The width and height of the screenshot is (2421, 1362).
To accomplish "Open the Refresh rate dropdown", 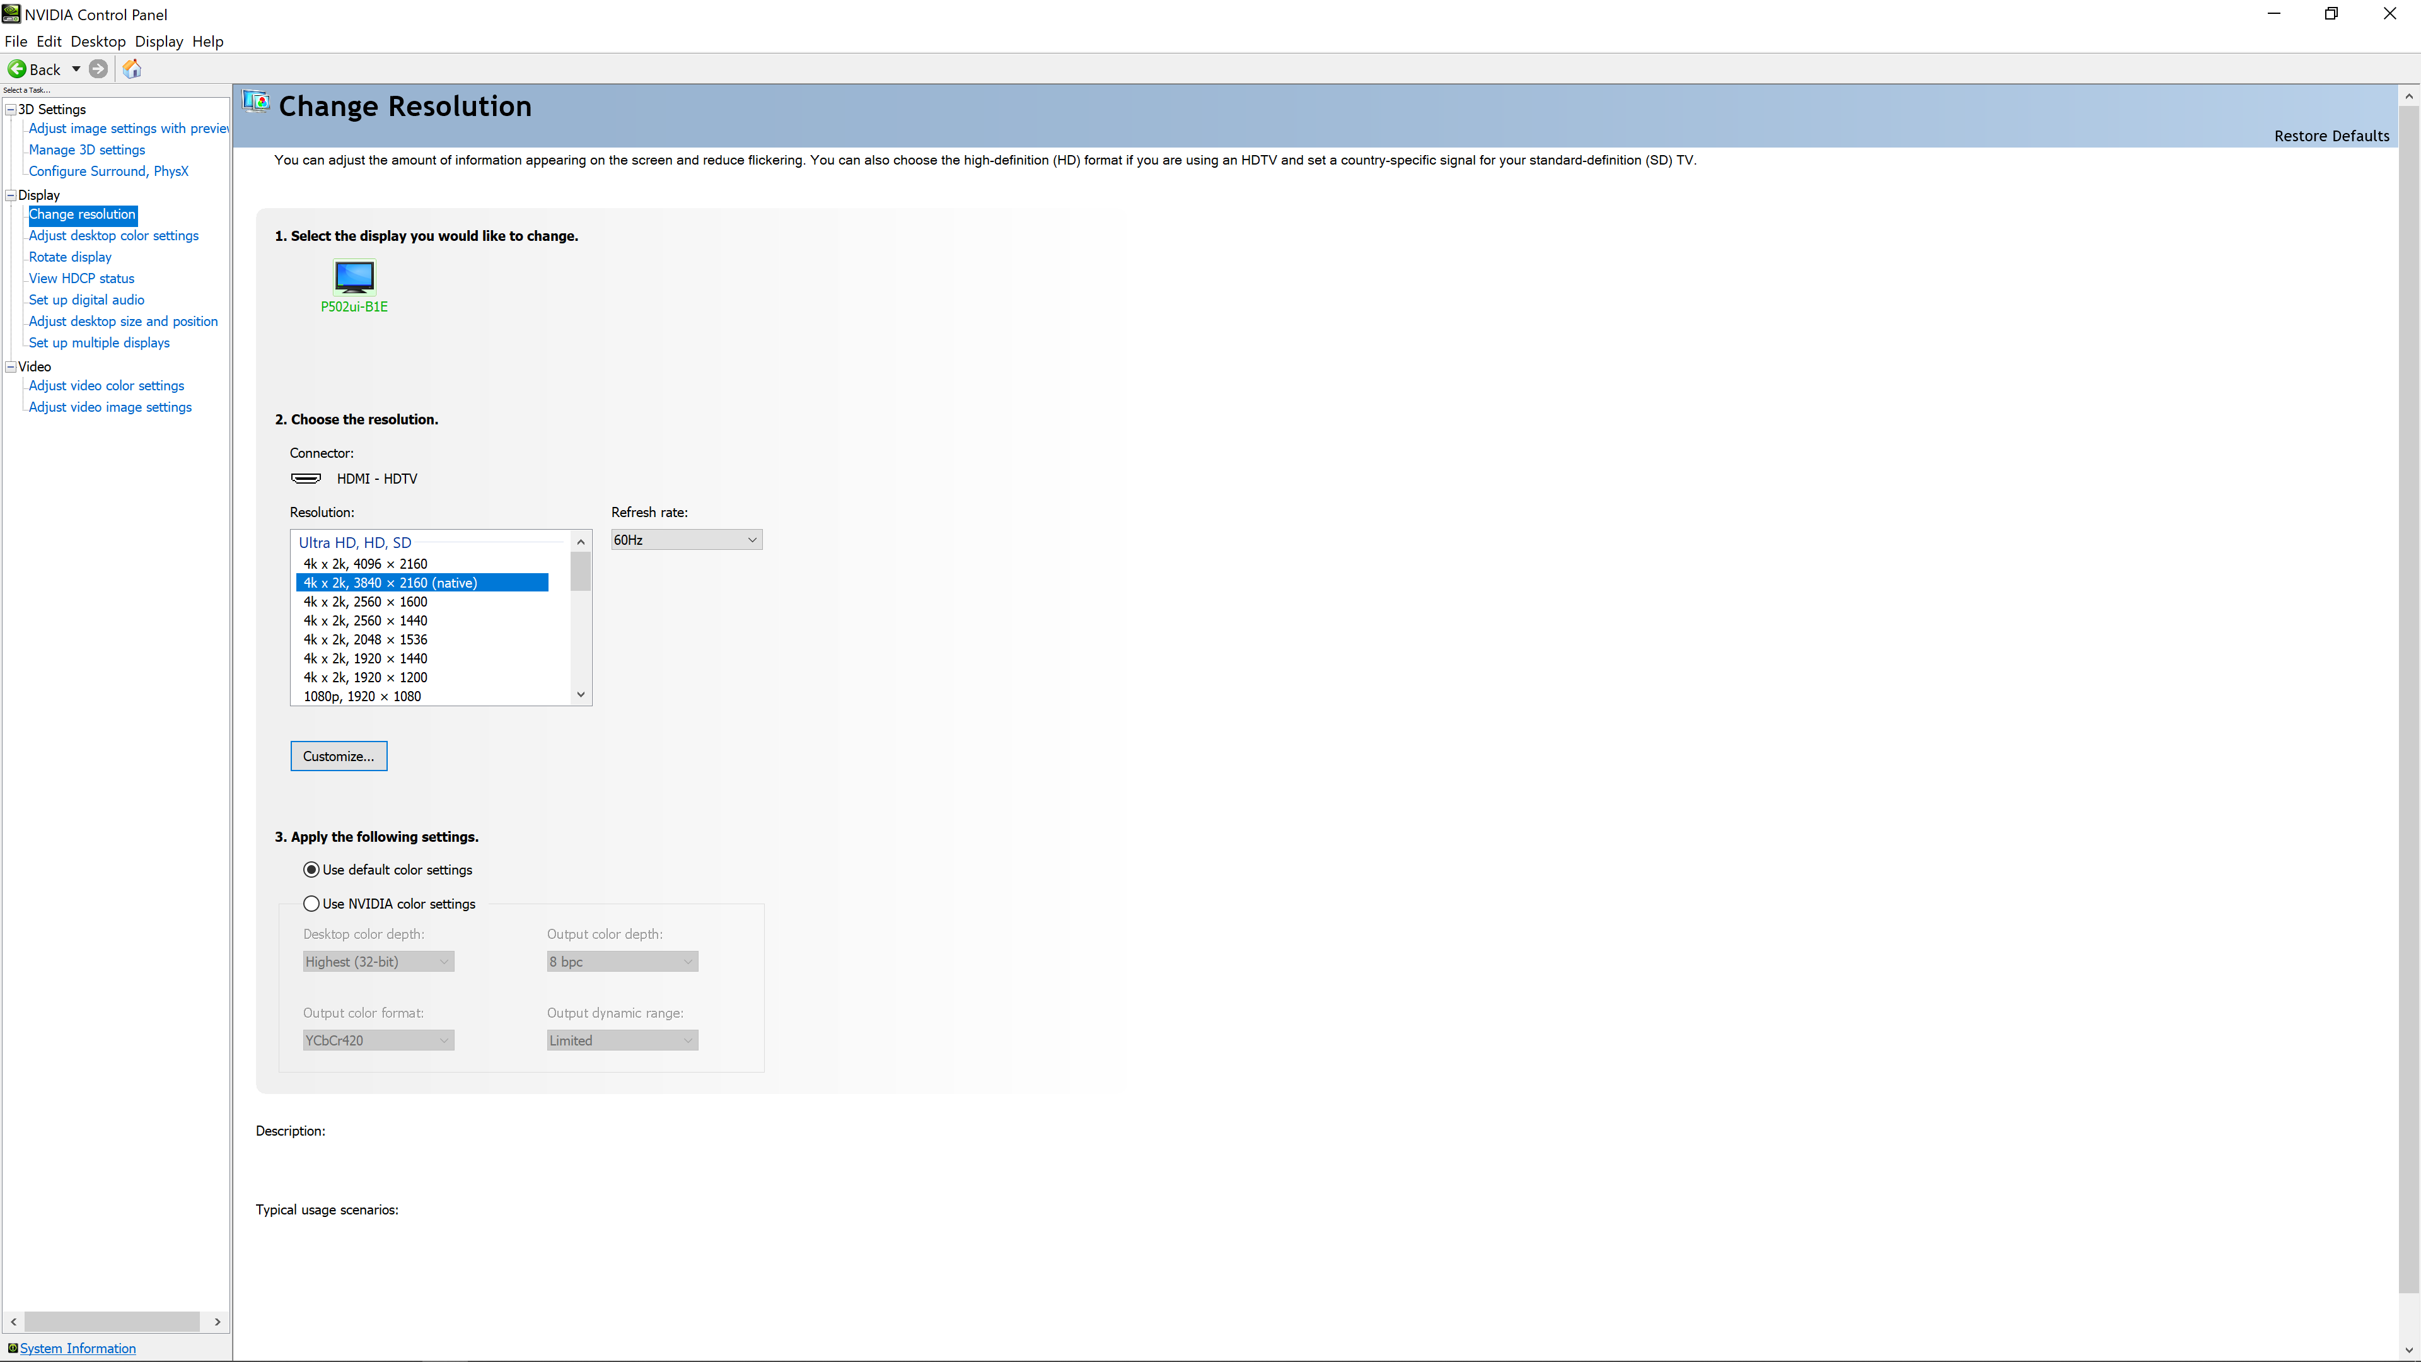I will [x=686, y=540].
